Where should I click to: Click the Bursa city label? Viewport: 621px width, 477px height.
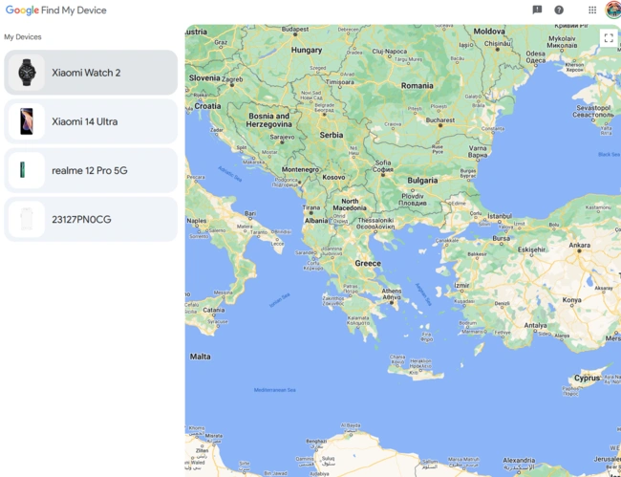coord(501,238)
